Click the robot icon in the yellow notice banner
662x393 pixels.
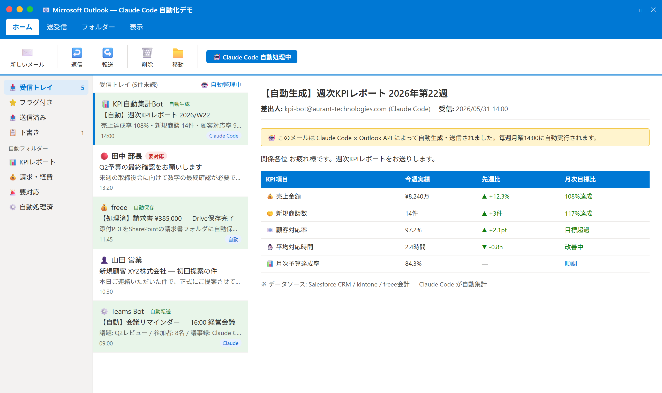pyautogui.click(x=272, y=138)
